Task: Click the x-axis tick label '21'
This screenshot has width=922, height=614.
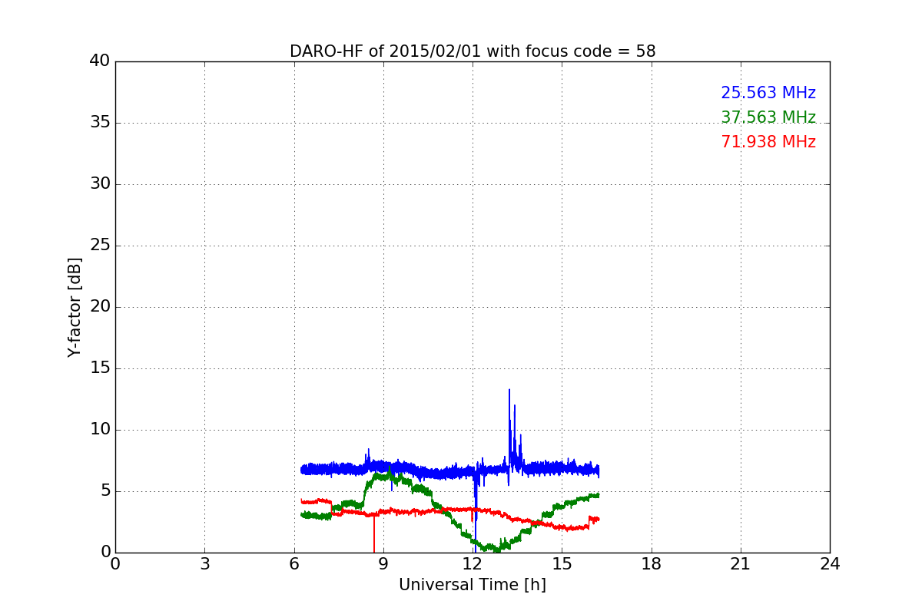Action: [x=741, y=564]
